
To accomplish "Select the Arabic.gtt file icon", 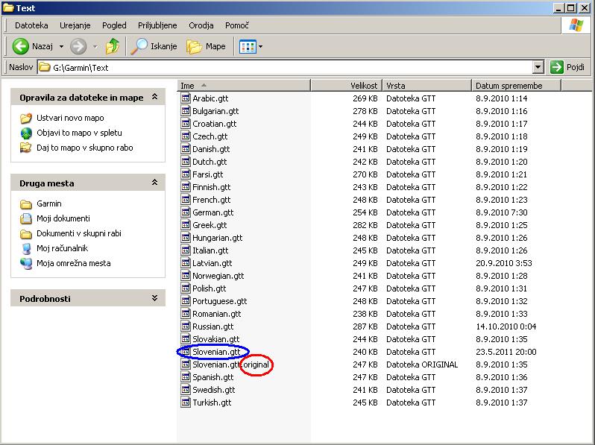I will pos(186,98).
